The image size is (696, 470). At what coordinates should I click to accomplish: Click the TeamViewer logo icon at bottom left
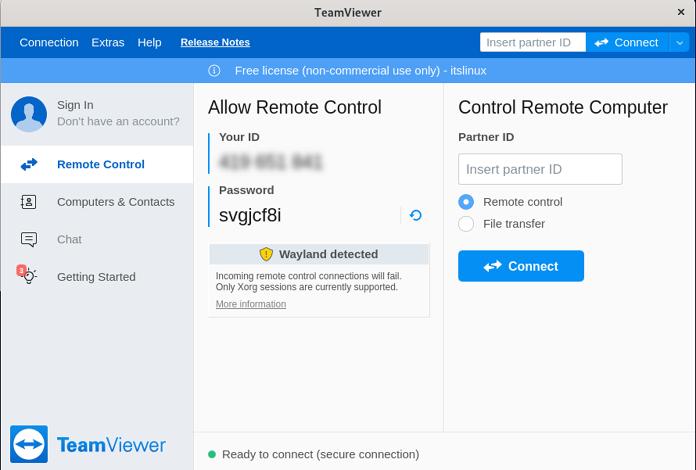point(29,444)
